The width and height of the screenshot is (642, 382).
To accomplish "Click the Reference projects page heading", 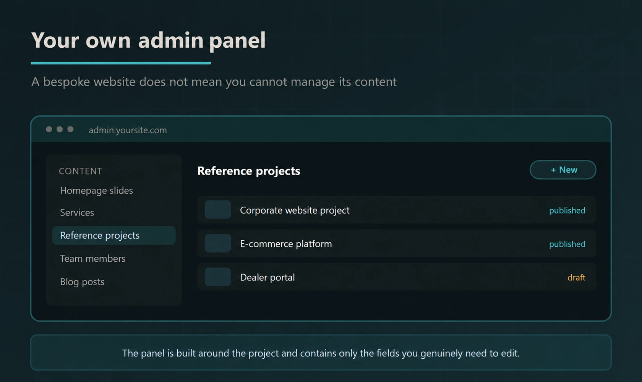I will coord(249,171).
